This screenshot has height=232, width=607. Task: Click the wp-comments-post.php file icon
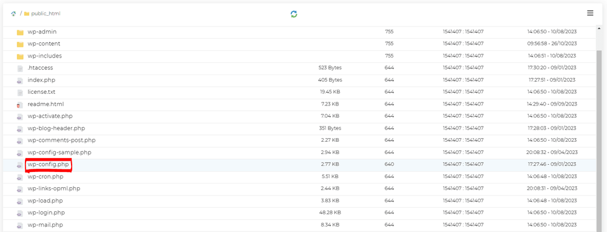(20, 141)
